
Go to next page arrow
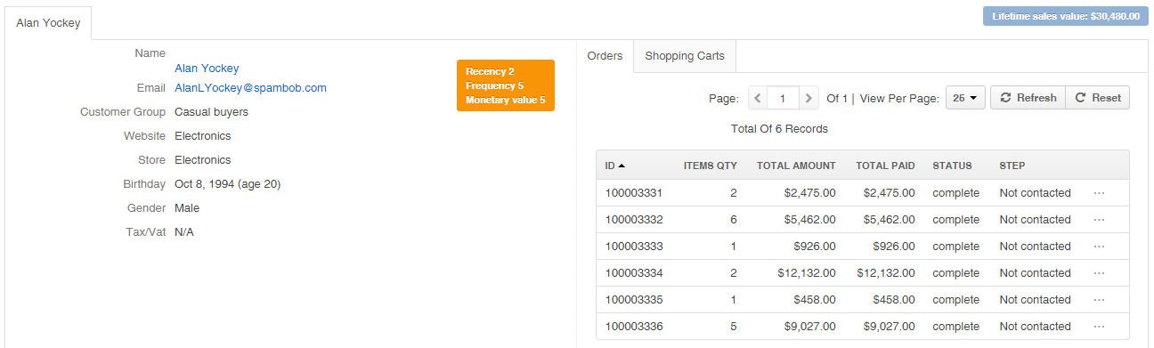coord(809,98)
